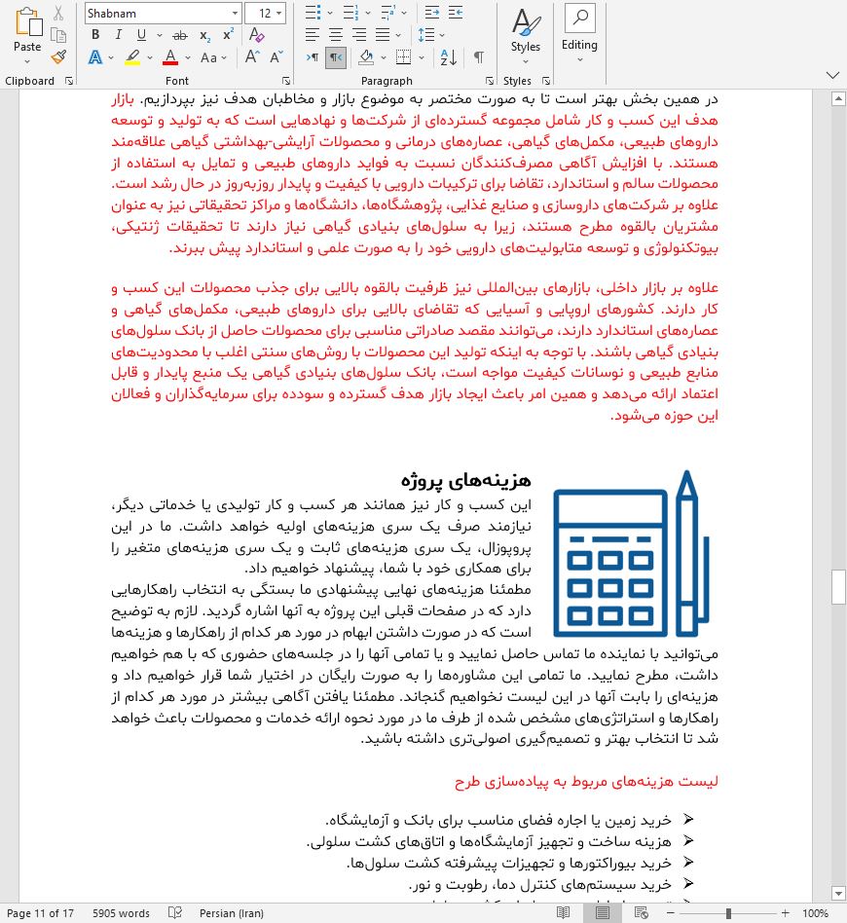Center align the paragraph text
Screen dimensions: 847x923
(335, 35)
